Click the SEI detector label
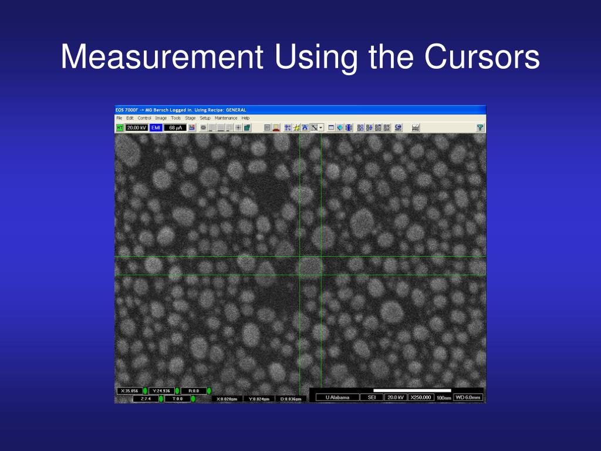 tap(372, 398)
